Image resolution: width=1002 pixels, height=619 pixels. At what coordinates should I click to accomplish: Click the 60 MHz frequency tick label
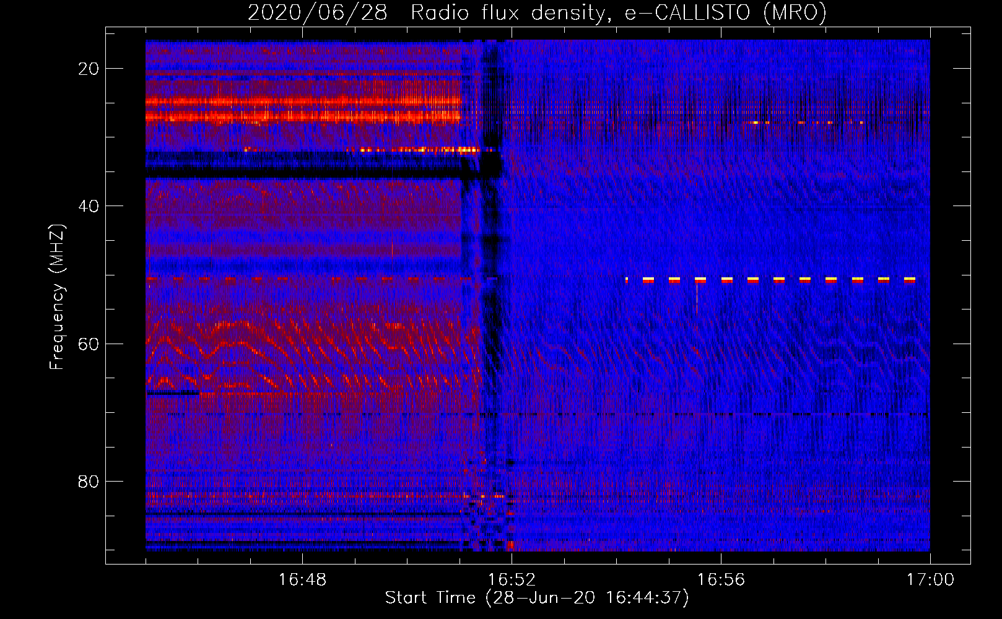(x=89, y=344)
